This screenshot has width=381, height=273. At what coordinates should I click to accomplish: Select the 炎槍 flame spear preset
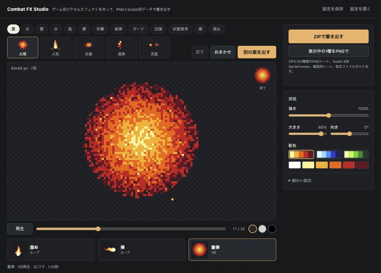pyautogui.click(x=89, y=47)
